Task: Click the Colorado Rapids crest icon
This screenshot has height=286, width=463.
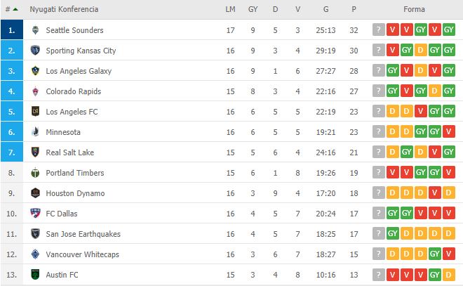Action: click(x=35, y=91)
